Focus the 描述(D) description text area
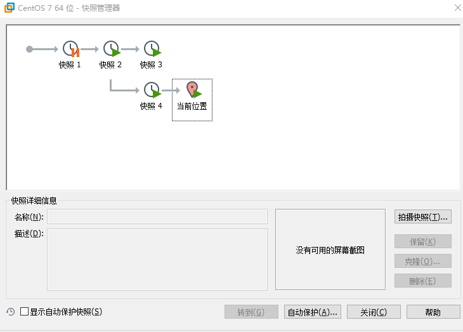463x332 pixels. tap(157, 259)
